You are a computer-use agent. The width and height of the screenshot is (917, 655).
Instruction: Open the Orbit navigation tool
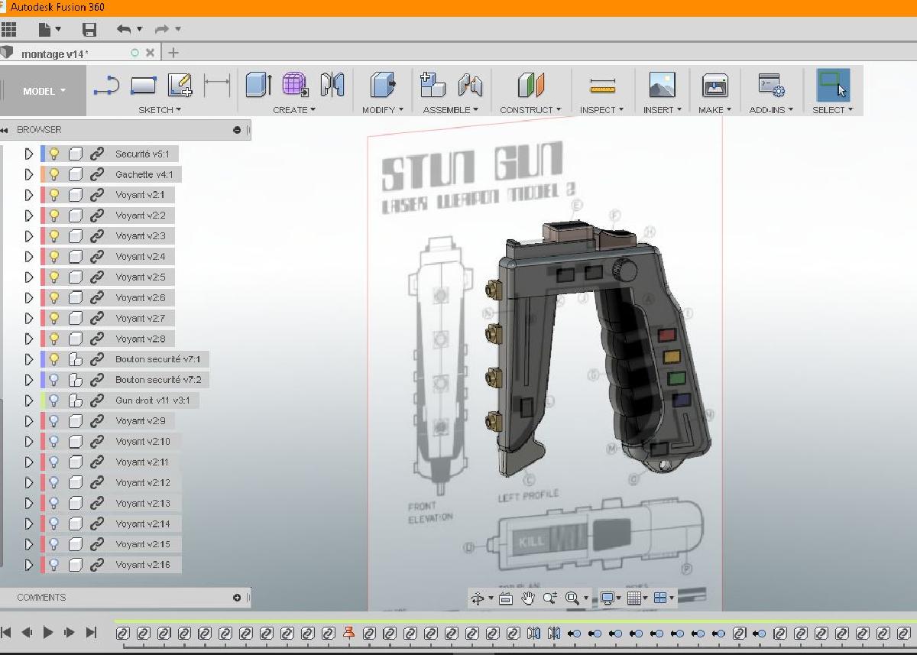click(x=479, y=598)
